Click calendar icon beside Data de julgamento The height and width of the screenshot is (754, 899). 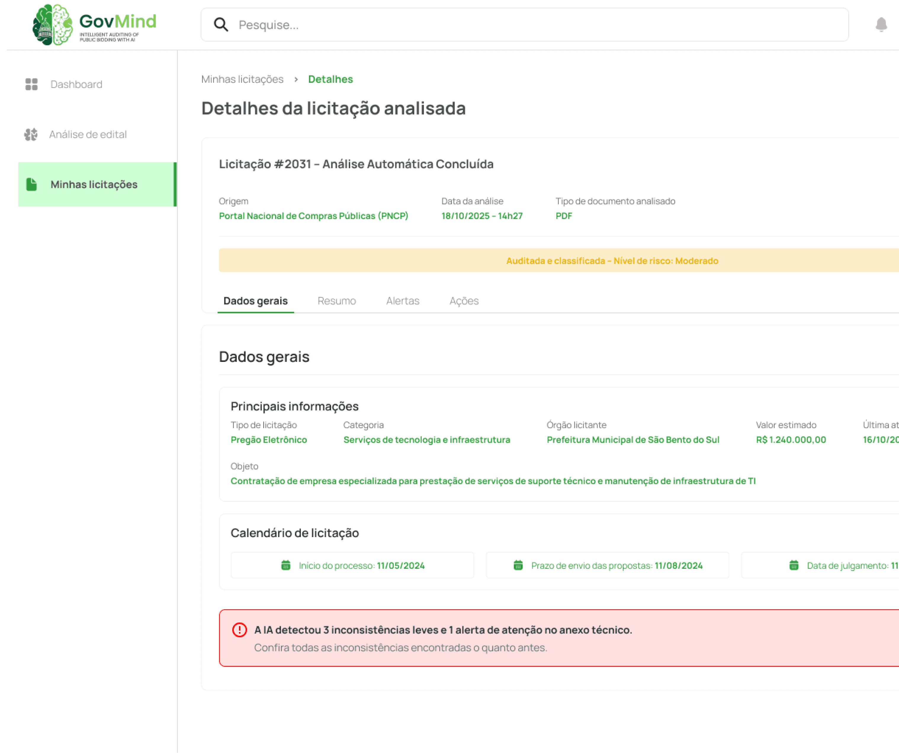[794, 565]
